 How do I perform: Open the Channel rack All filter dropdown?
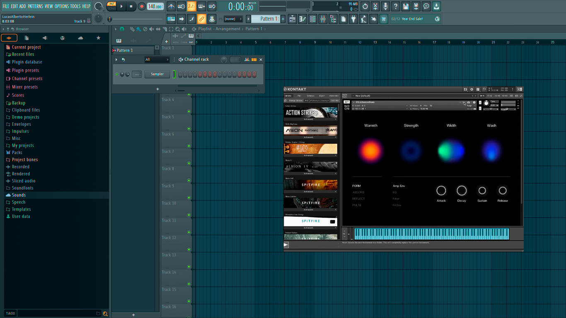pyautogui.click(x=157, y=60)
